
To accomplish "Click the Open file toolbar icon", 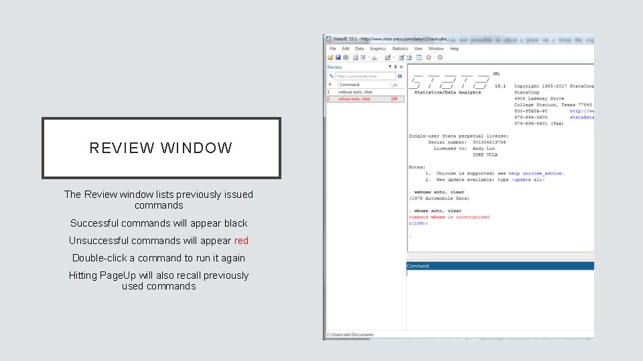I will (330, 57).
